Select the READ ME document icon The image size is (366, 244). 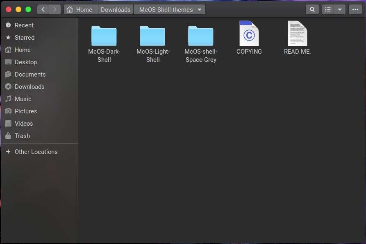[298, 33]
